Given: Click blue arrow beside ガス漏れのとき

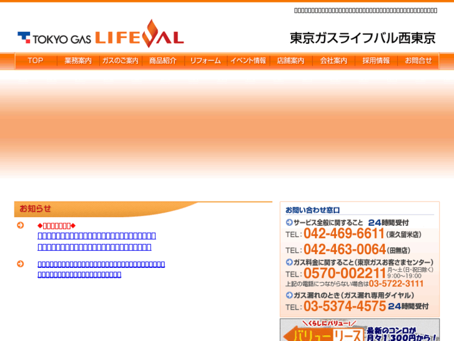Looking at the screenshot, I should 289,295.
